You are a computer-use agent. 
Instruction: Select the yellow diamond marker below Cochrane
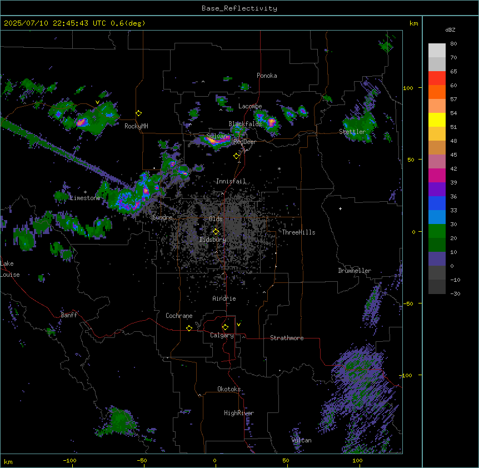(189, 328)
